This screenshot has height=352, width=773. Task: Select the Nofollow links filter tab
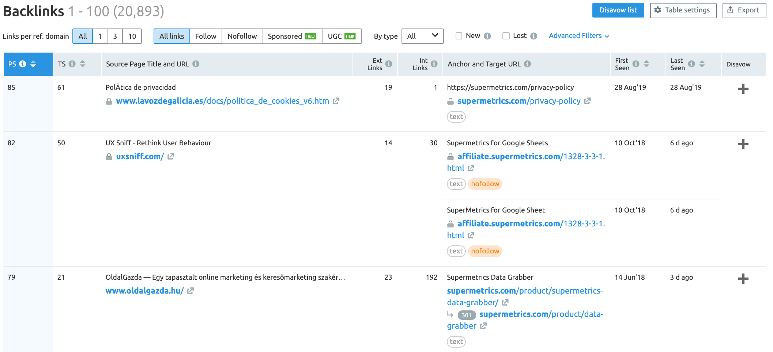click(x=242, y=36)
